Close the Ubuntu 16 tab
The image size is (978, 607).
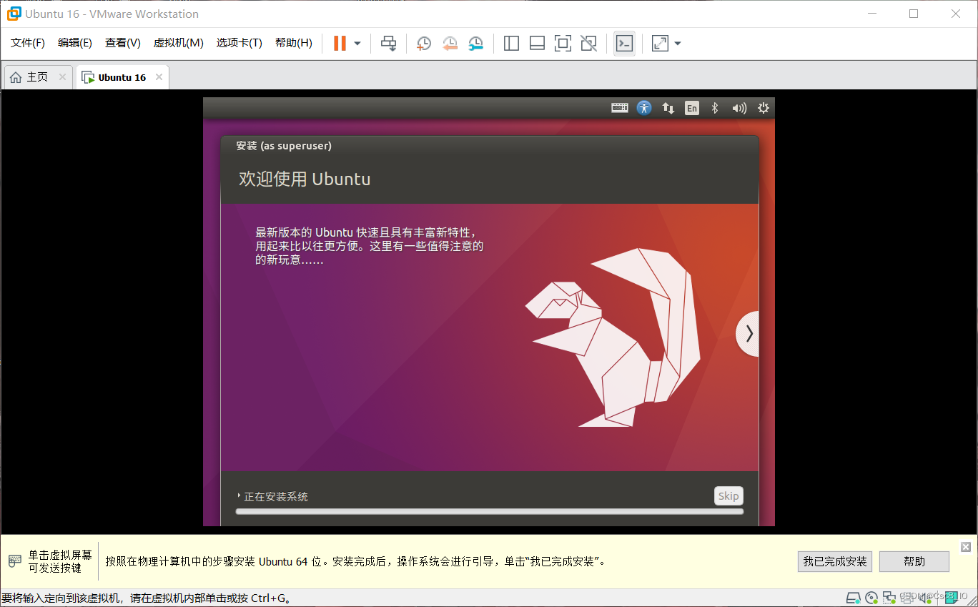click(159, 77)
